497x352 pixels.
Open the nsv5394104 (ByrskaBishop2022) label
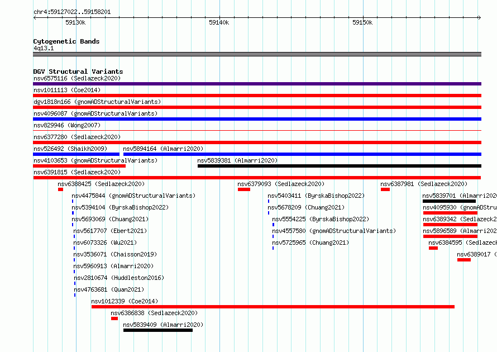click(x=120, y=207)
